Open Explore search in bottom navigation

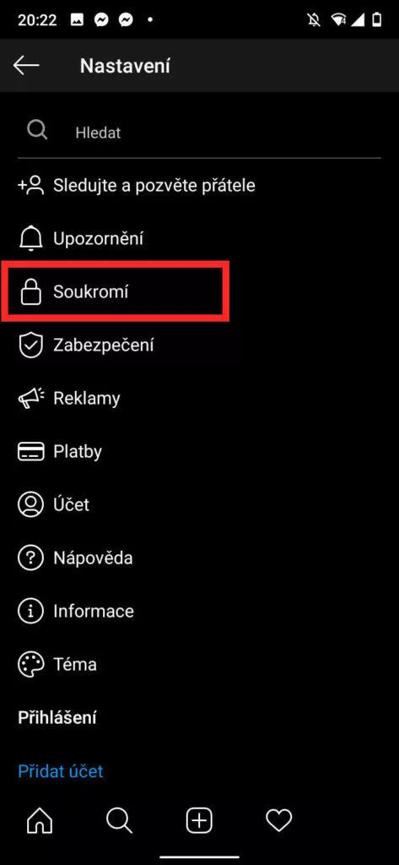[x=120, y=821]
